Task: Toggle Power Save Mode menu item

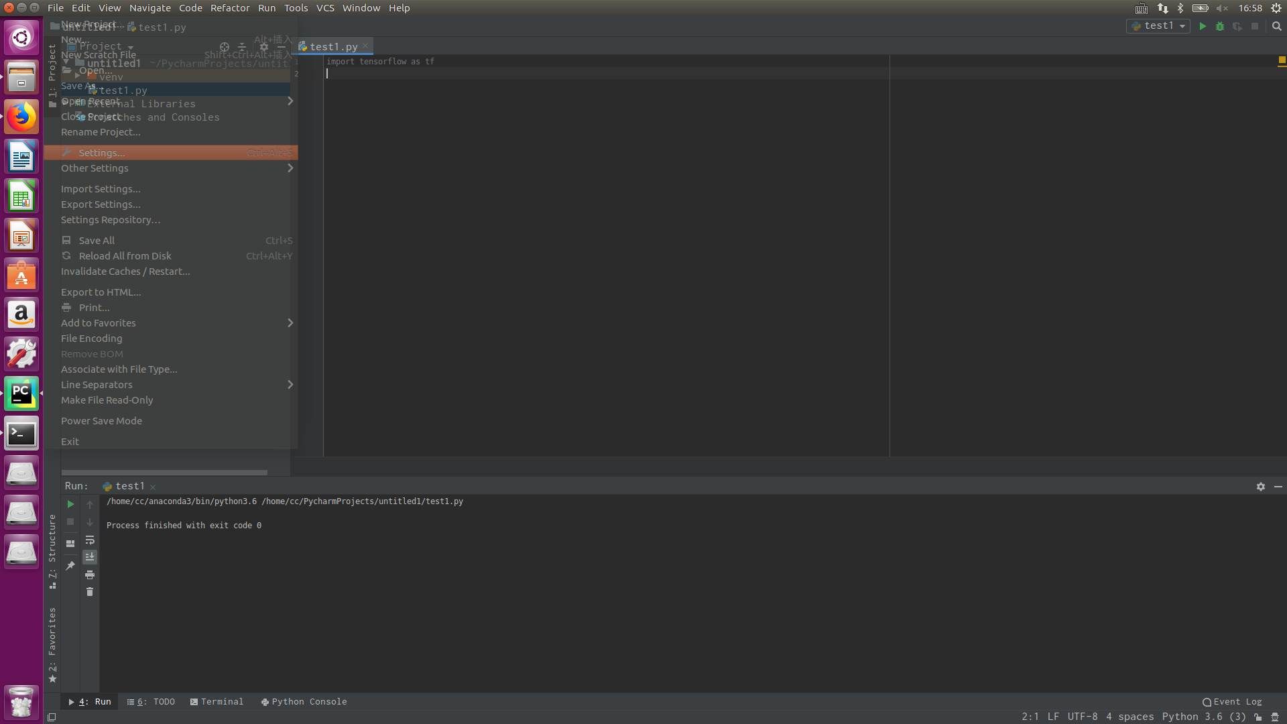Action: 101,421
